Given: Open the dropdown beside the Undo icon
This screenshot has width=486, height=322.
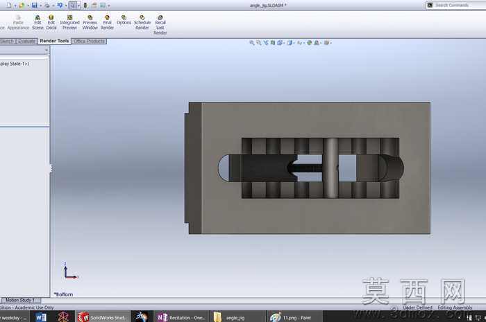Looking at the screenshot, I should pyautogui.click(x=66, y=6).
